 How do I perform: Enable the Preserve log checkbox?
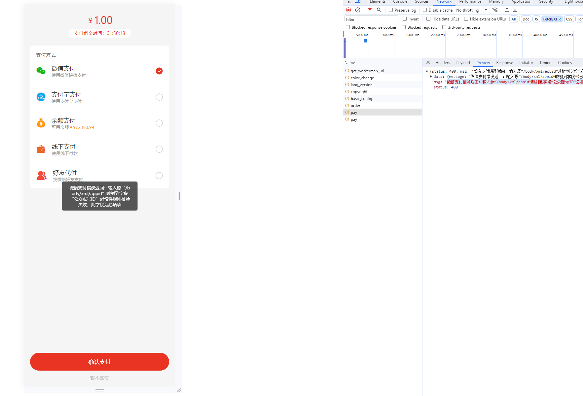click(391, 10)
